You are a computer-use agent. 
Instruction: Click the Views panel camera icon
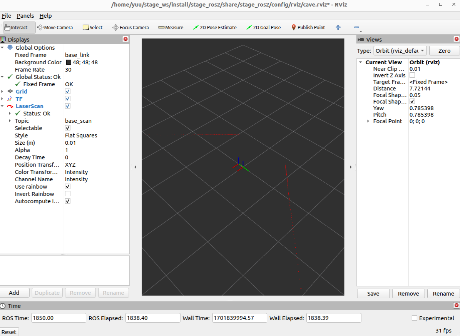361,39
